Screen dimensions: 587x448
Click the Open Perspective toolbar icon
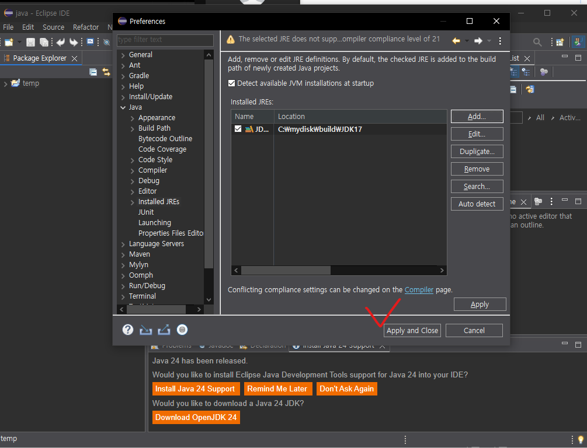[x=560, y=42]
